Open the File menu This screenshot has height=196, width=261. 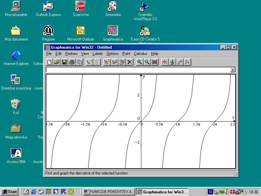coord(49,54)
